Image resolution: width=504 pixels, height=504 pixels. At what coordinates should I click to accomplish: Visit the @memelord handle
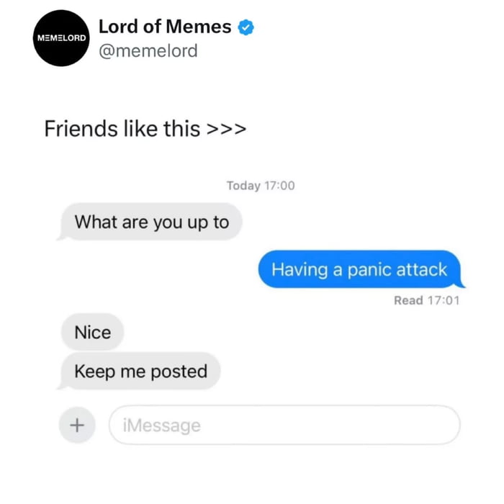point(148,51)
